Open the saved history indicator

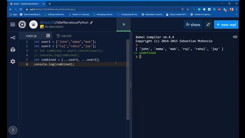[64, 36]
